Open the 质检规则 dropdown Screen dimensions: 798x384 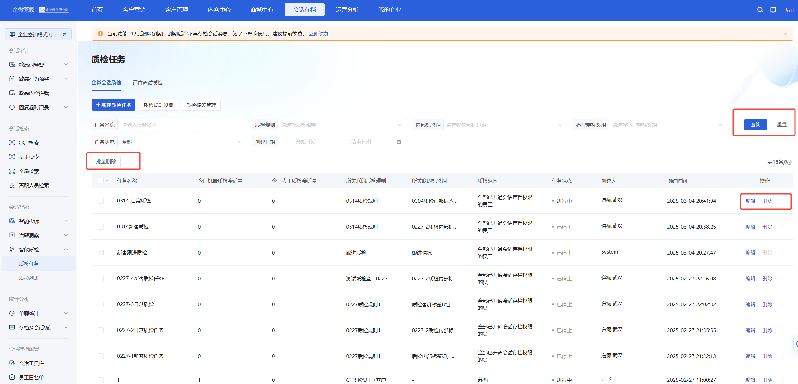click(x=342, y=125)
